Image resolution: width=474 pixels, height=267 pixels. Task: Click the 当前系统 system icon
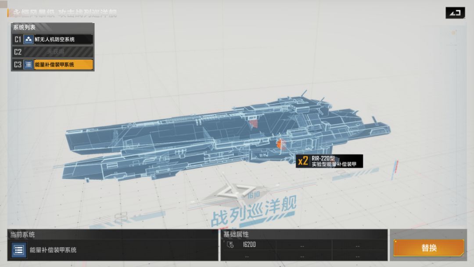19,250
